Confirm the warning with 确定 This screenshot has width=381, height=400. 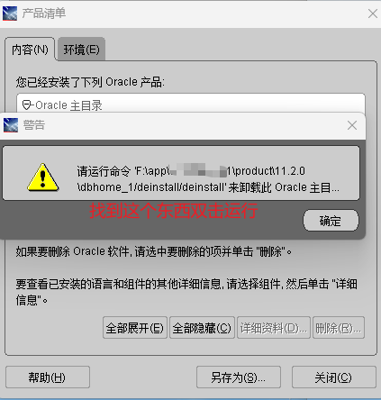[x=331, y=221]
